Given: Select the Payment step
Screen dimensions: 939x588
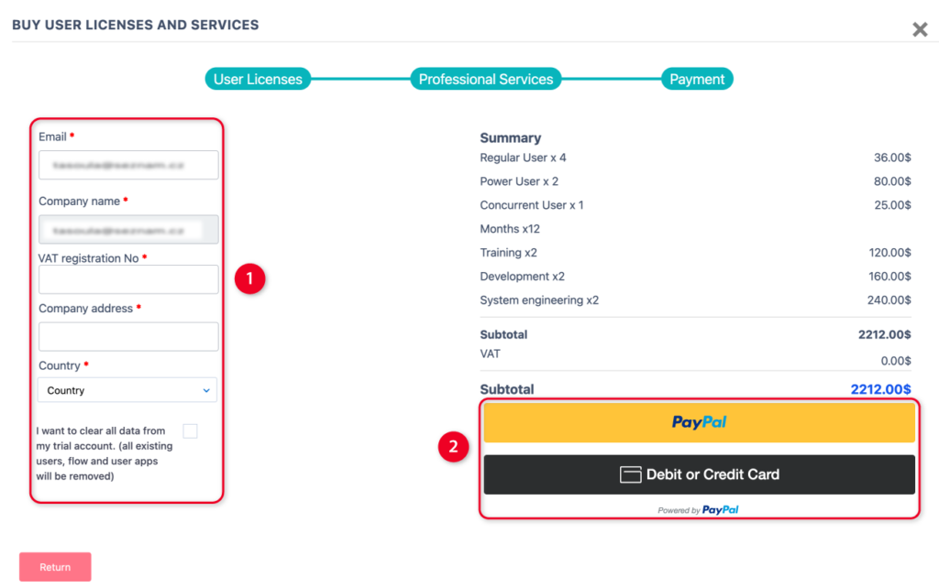Looking at the screenshot, I should tap(697, 80).
